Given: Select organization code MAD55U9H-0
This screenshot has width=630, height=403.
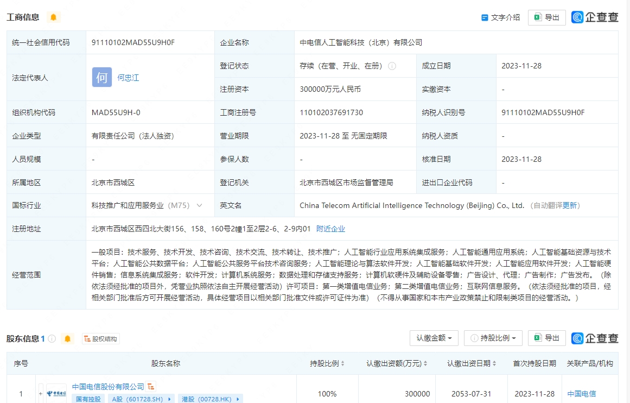Looking at the screenshot, I should pos(116,112).
